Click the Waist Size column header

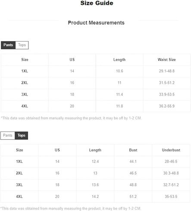pos(167,60)
